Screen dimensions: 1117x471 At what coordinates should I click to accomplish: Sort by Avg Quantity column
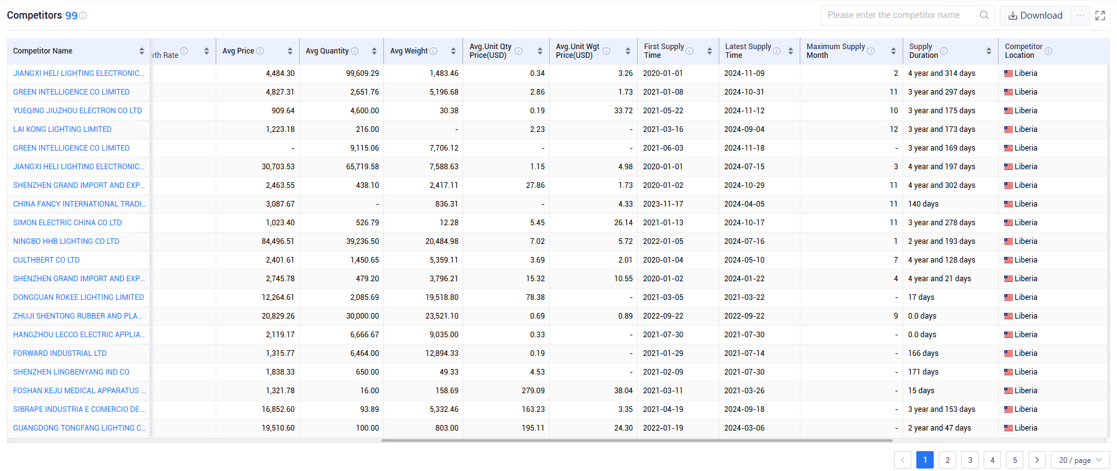[374, 51]
